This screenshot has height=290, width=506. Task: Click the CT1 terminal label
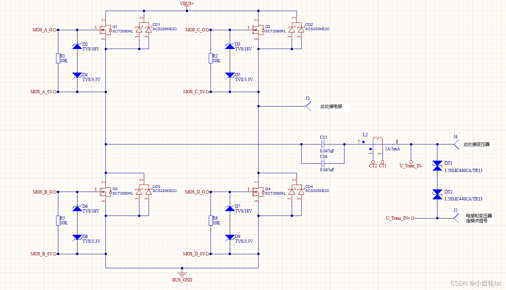click(x=383, y=166)
